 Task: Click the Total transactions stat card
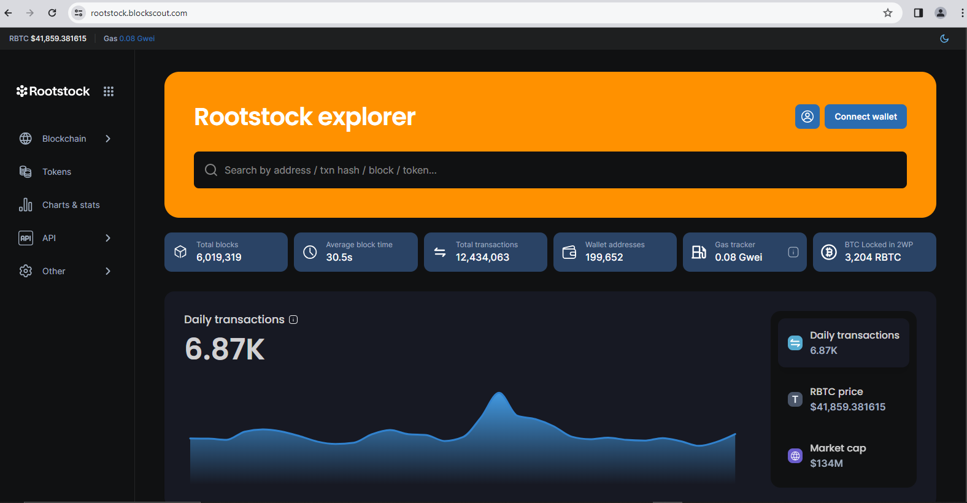485,252
